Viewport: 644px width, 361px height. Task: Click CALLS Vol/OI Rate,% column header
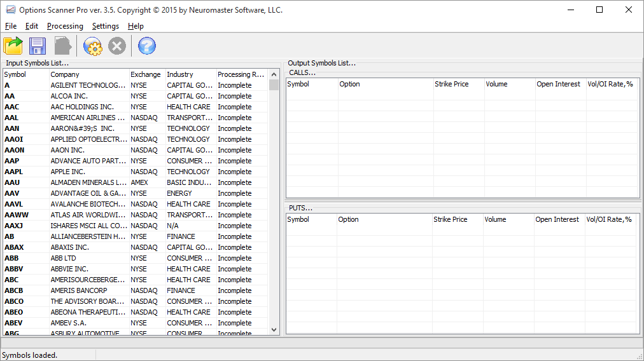(x=612, y=84)
